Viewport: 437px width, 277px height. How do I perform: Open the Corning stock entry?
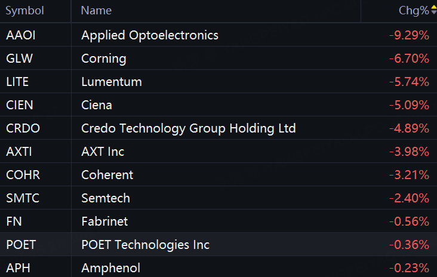104,59
